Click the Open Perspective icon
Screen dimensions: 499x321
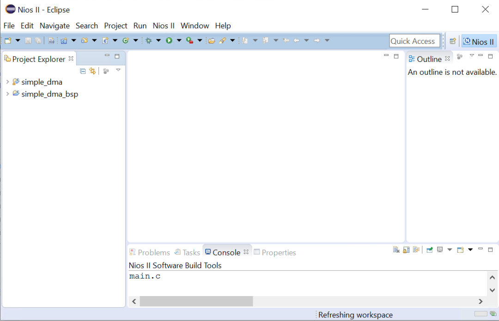pyautogui.click(x=452, y=41)
